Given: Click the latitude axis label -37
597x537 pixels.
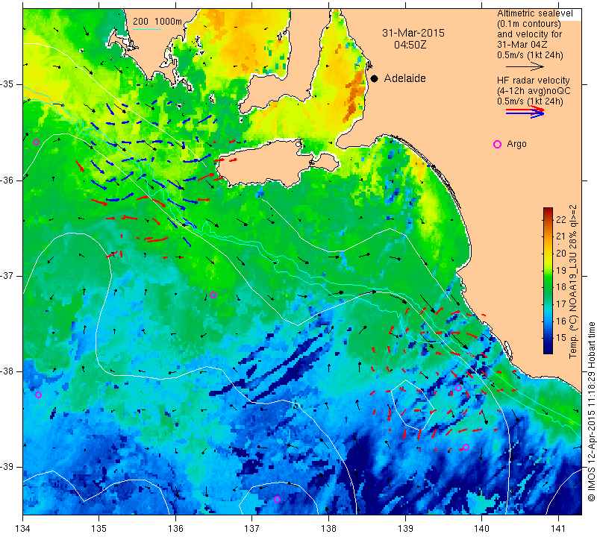Looking at the screenshot, I should tap(7, 275).
